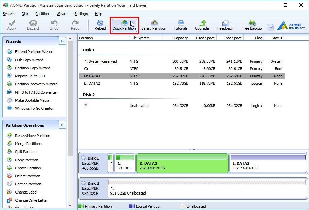Select Migrate OS to SSD
The width and height of the screenshot is (309, 210).
30,76
